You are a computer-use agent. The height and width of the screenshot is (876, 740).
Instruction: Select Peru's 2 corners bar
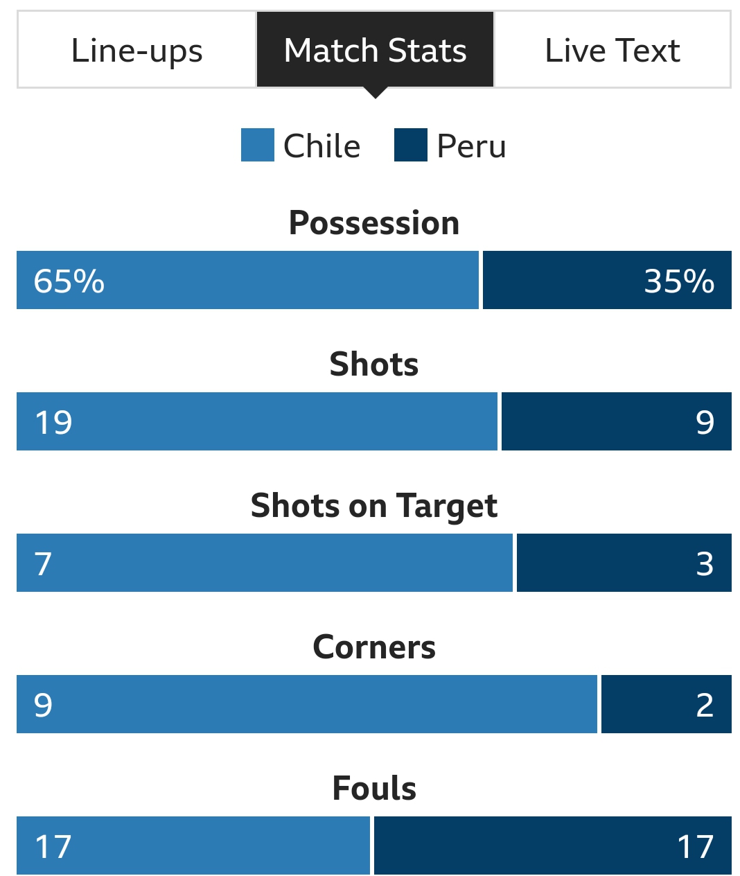click(667, 704)
